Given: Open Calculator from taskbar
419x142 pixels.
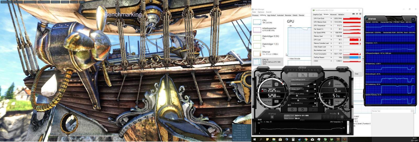Looking at the screenshot, I should click(x=293, y=139).
